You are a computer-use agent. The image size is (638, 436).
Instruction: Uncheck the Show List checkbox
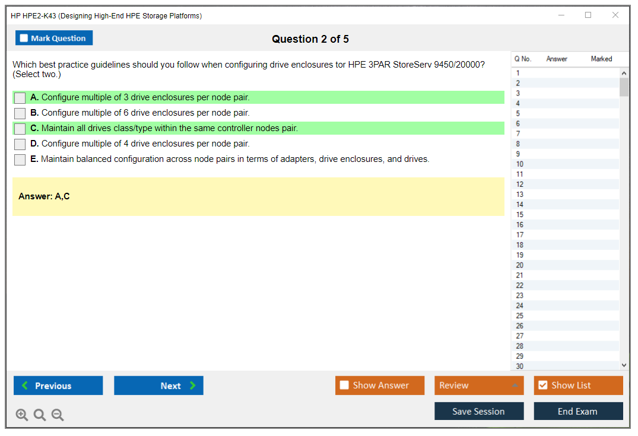point(542,385)
